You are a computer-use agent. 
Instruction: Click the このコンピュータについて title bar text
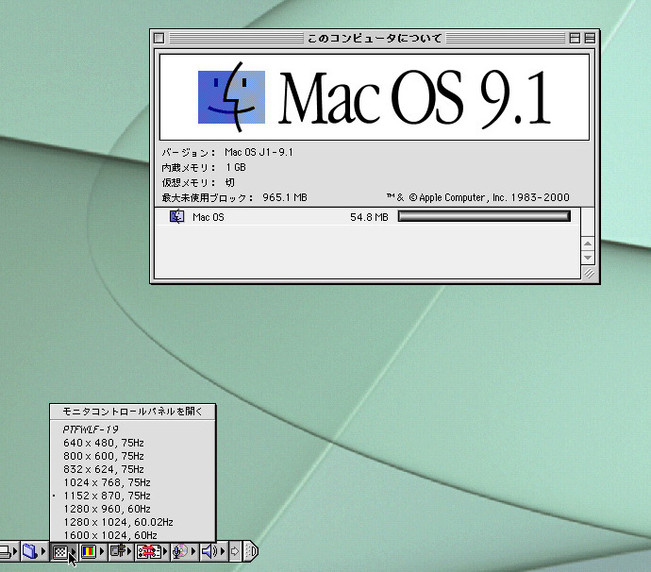point(375,38)
